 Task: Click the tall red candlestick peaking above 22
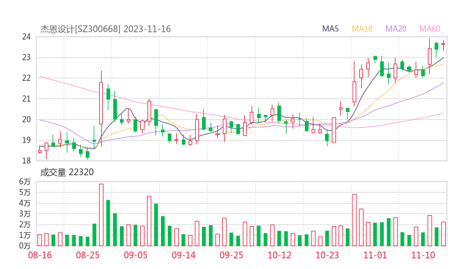point(101,108)
